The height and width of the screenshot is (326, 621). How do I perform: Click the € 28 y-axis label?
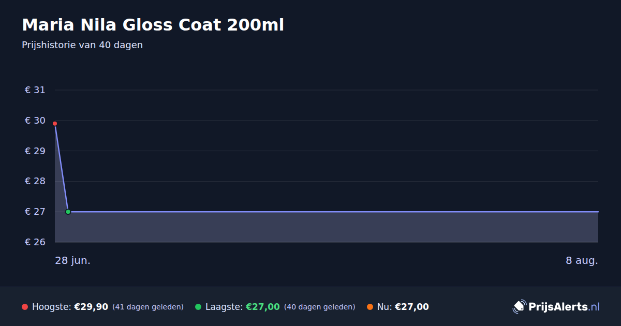click(35, 181)
